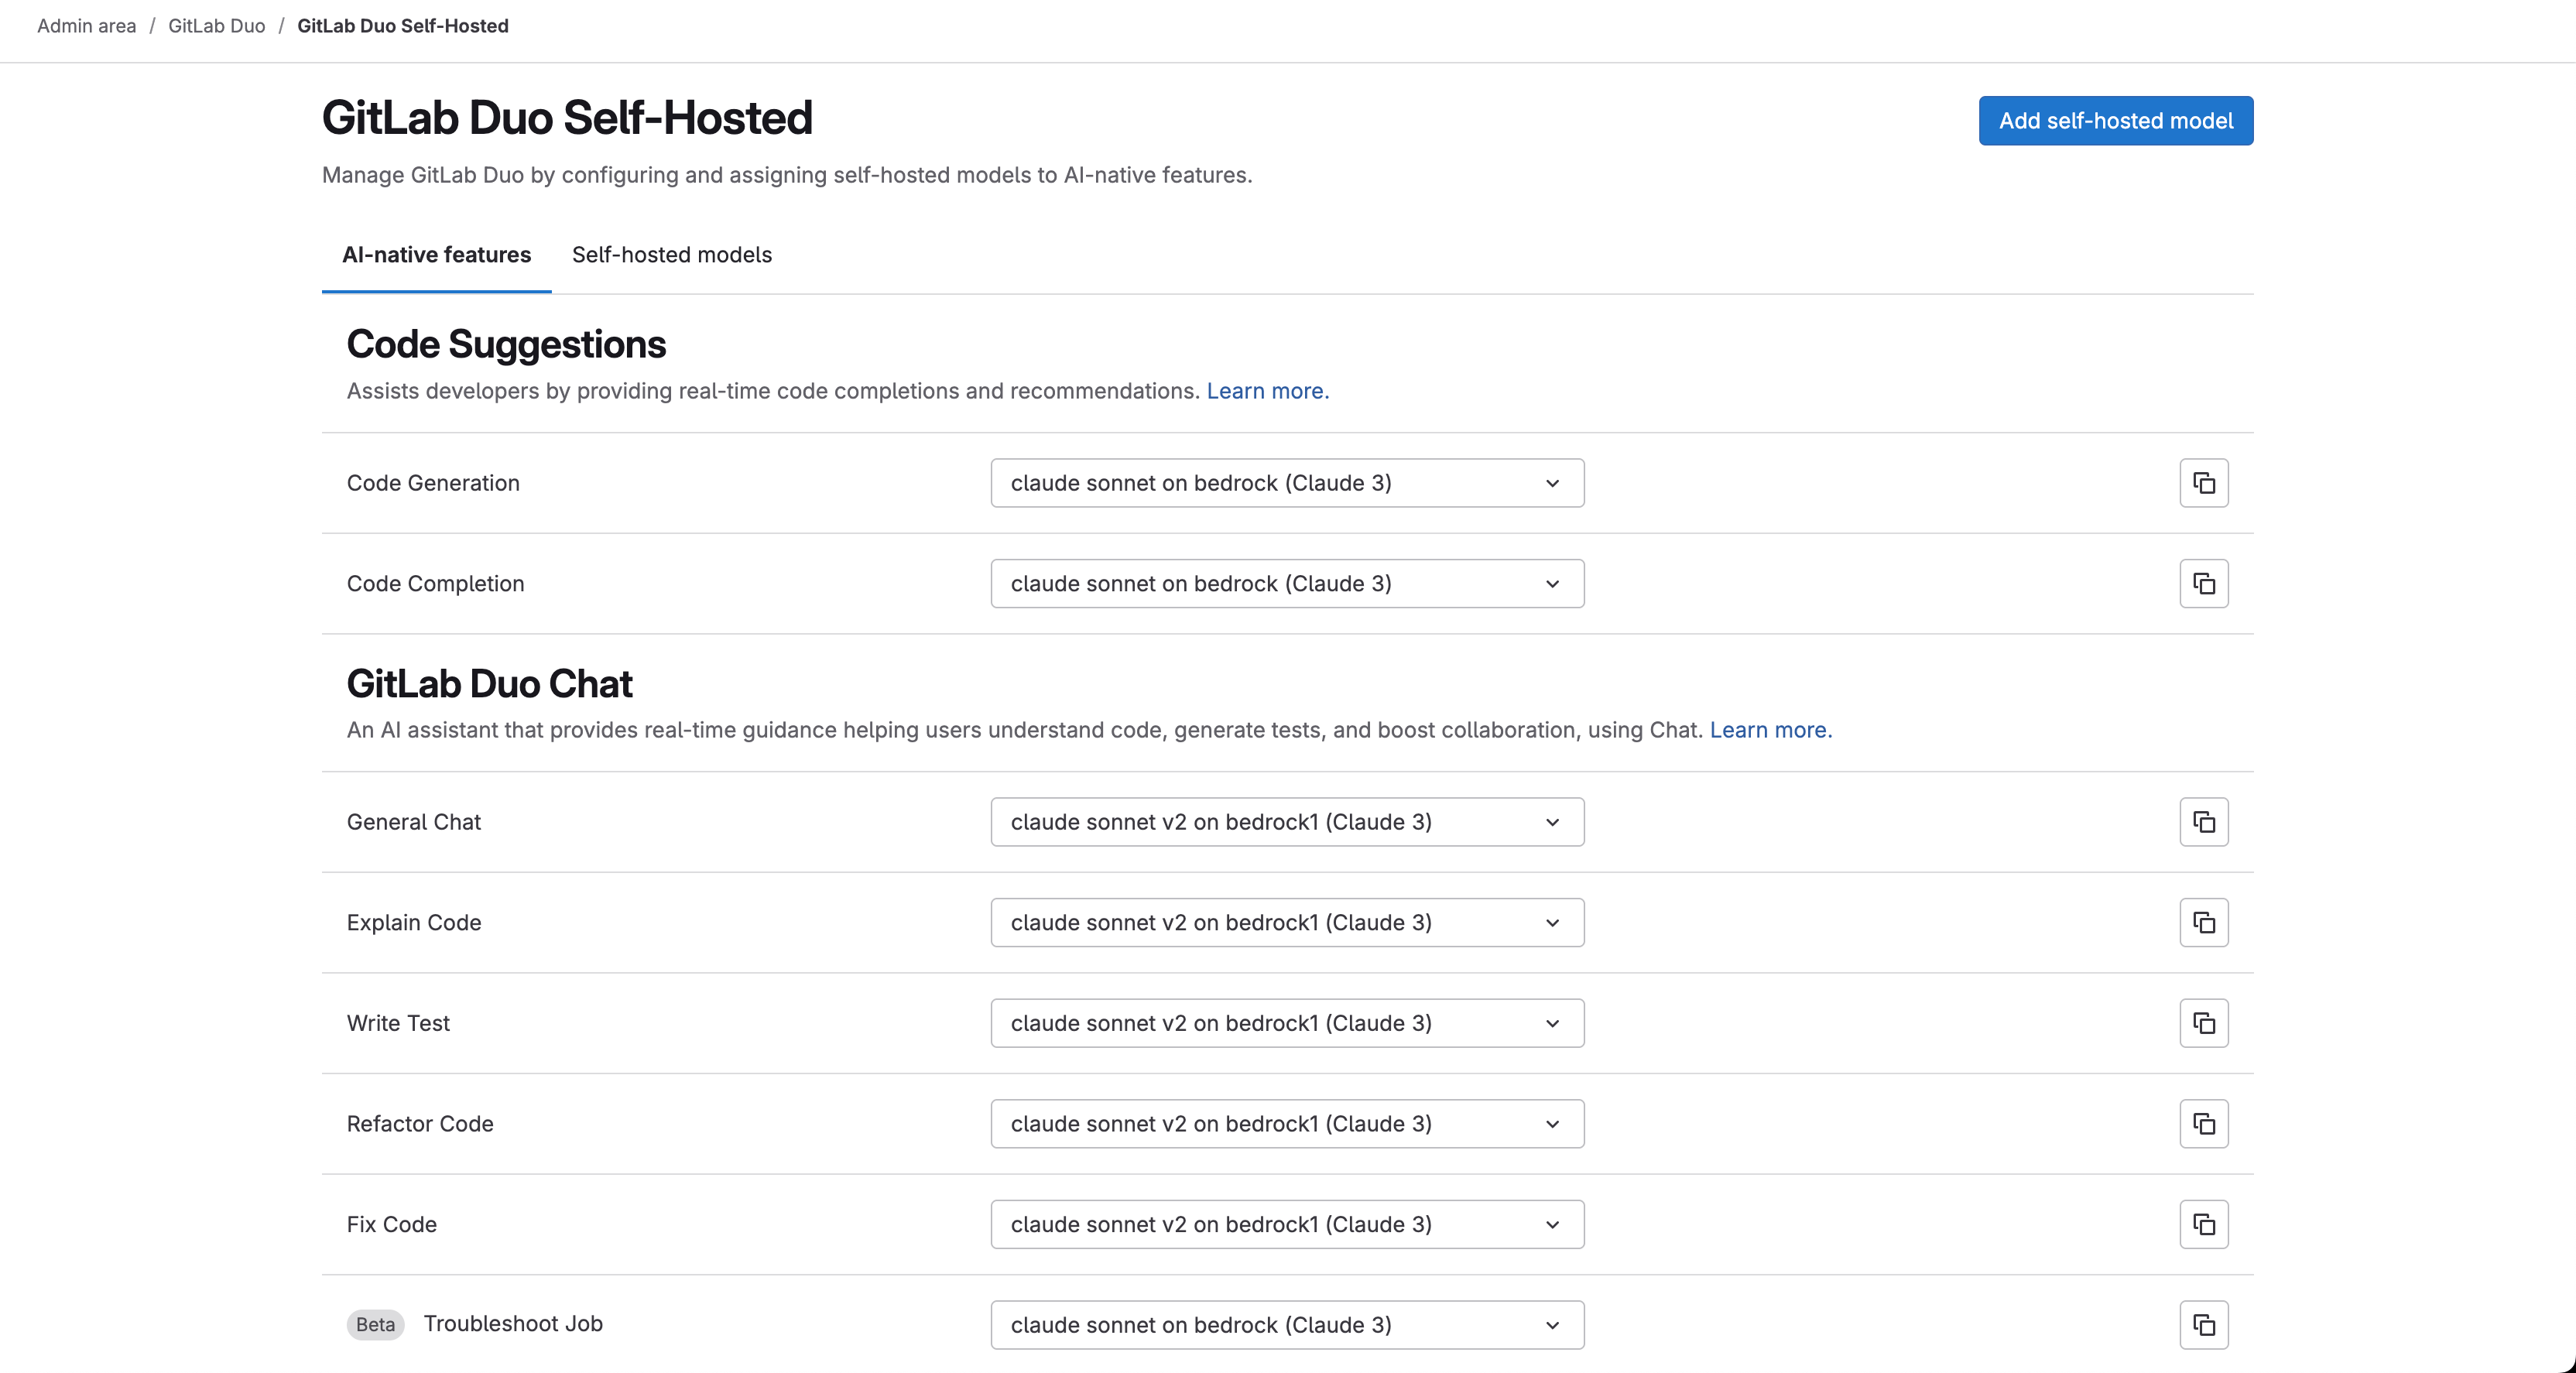2576x1373 pixels.
Task: Open the Refactor Code model dropdown
Action: [1287, 1123]
